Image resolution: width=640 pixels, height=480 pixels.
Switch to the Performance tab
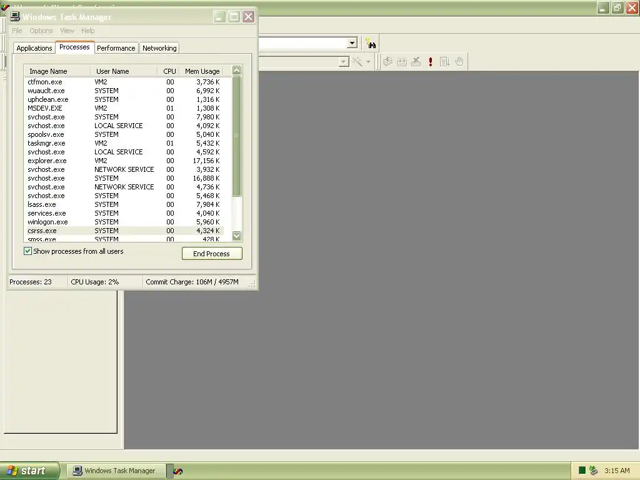pyautogui.click(x=116, y=48)
